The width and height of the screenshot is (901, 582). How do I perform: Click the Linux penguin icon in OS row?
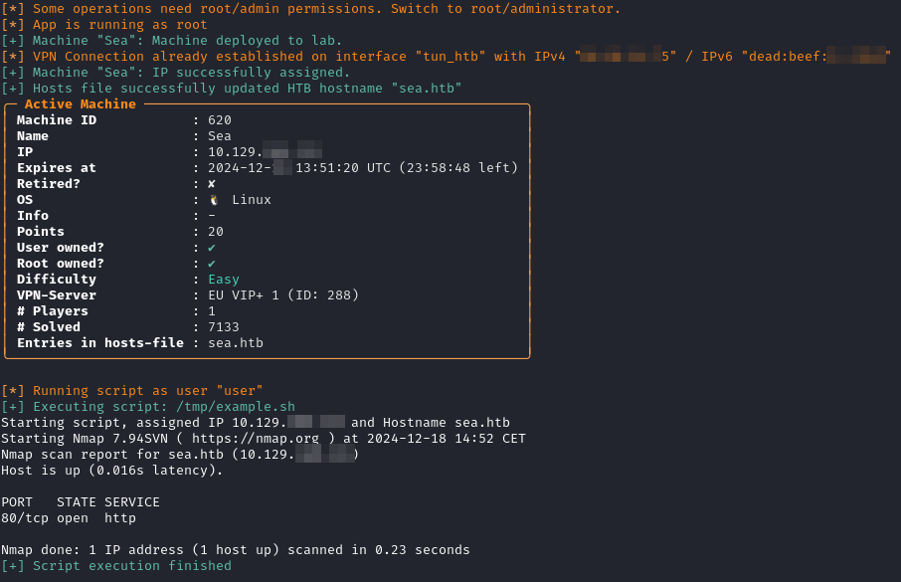click(x=214, y=200)
